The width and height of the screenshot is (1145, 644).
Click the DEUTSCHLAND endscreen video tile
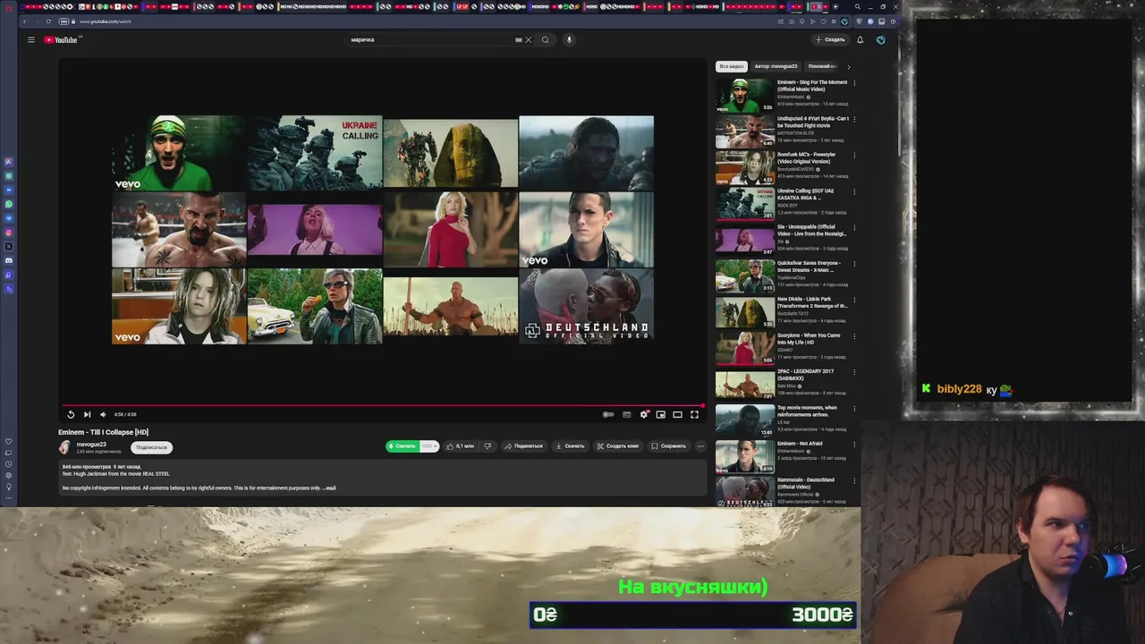coord(586,306)
